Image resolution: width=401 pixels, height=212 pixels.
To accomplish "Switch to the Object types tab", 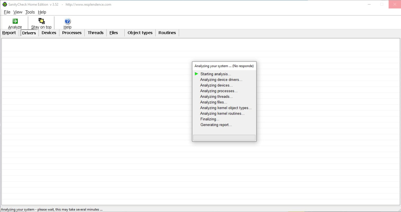I will tap(140, 33).
